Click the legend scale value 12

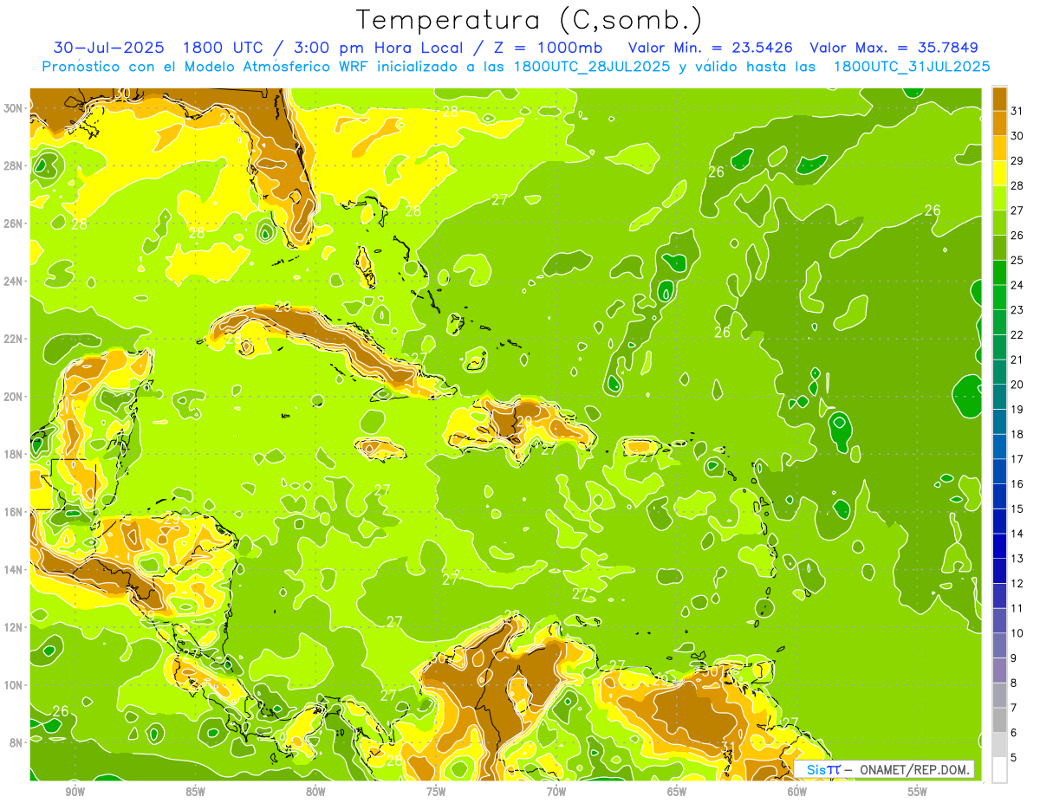(1017, 584)
